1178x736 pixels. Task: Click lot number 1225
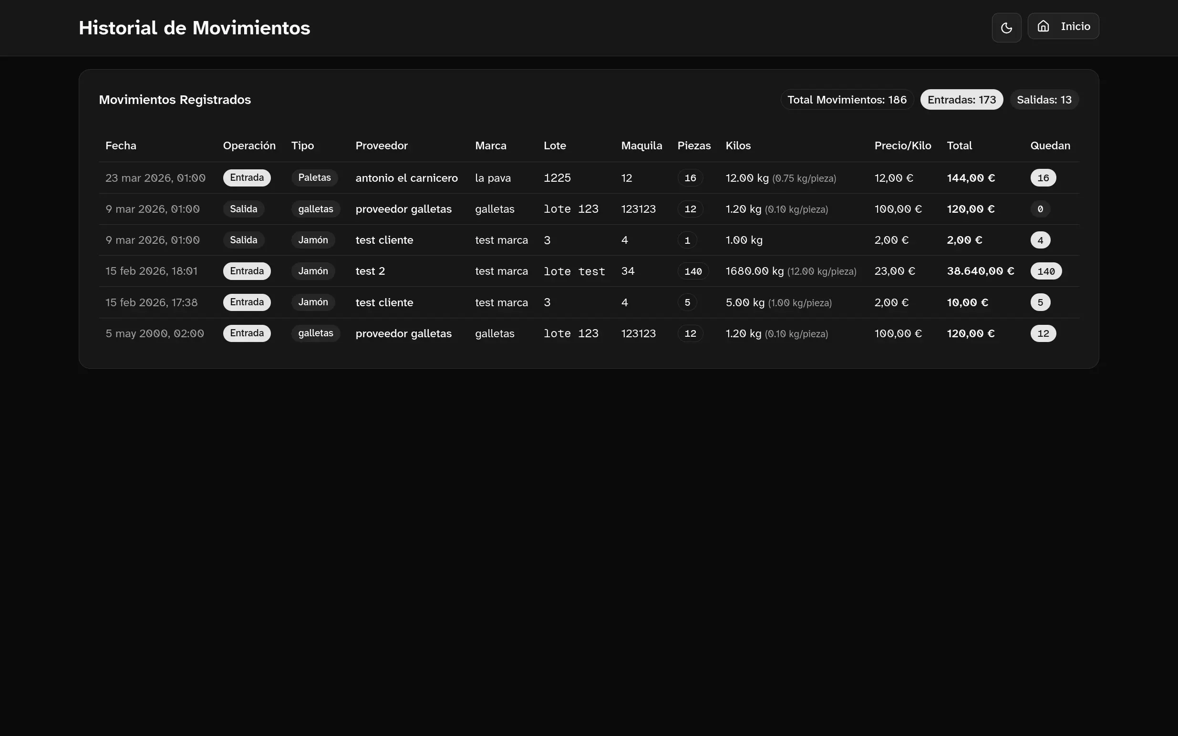click(x=557, y=177)
